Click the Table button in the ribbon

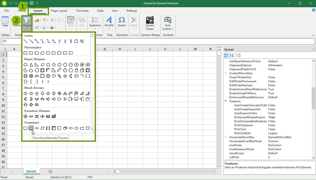[x=5, y=21]
